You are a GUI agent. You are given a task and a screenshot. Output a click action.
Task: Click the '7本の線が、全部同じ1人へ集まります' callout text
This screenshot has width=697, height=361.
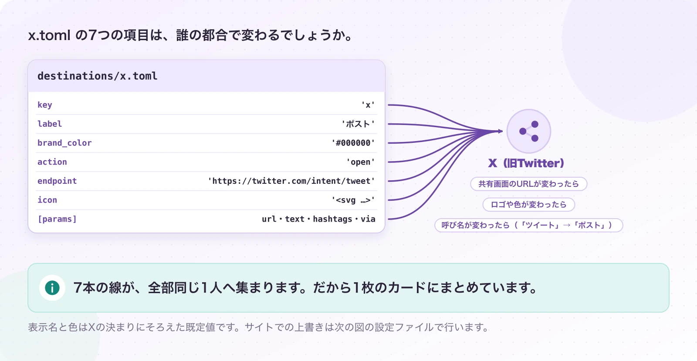[x=305, y=287]
